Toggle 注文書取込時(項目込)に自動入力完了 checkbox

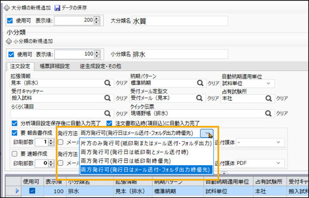(109, 124)
